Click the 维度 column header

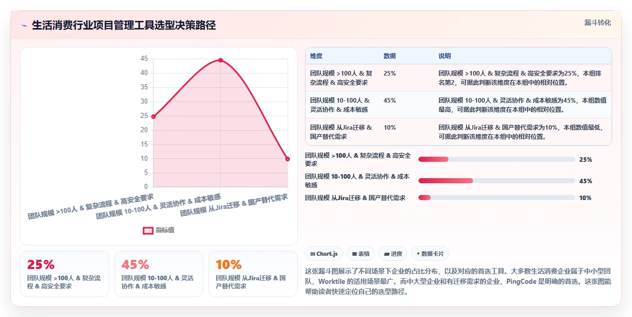click(316, 56)
